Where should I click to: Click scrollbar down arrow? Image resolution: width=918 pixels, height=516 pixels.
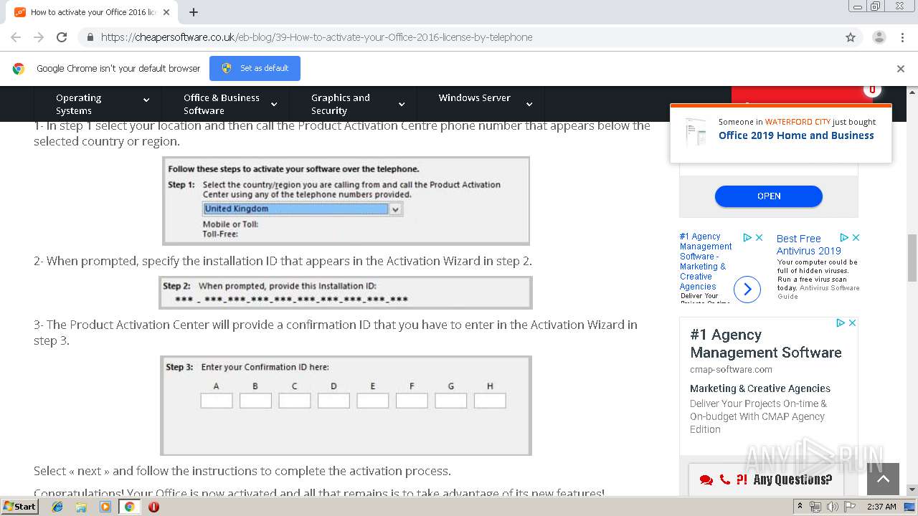coord(912,490)
